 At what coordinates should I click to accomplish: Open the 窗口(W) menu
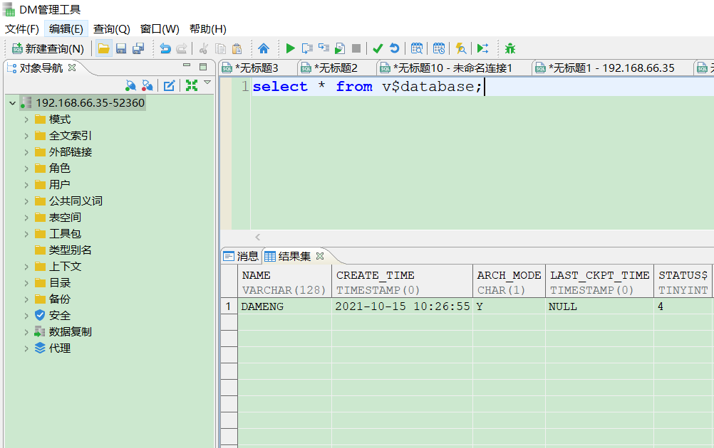click(160, 28)
